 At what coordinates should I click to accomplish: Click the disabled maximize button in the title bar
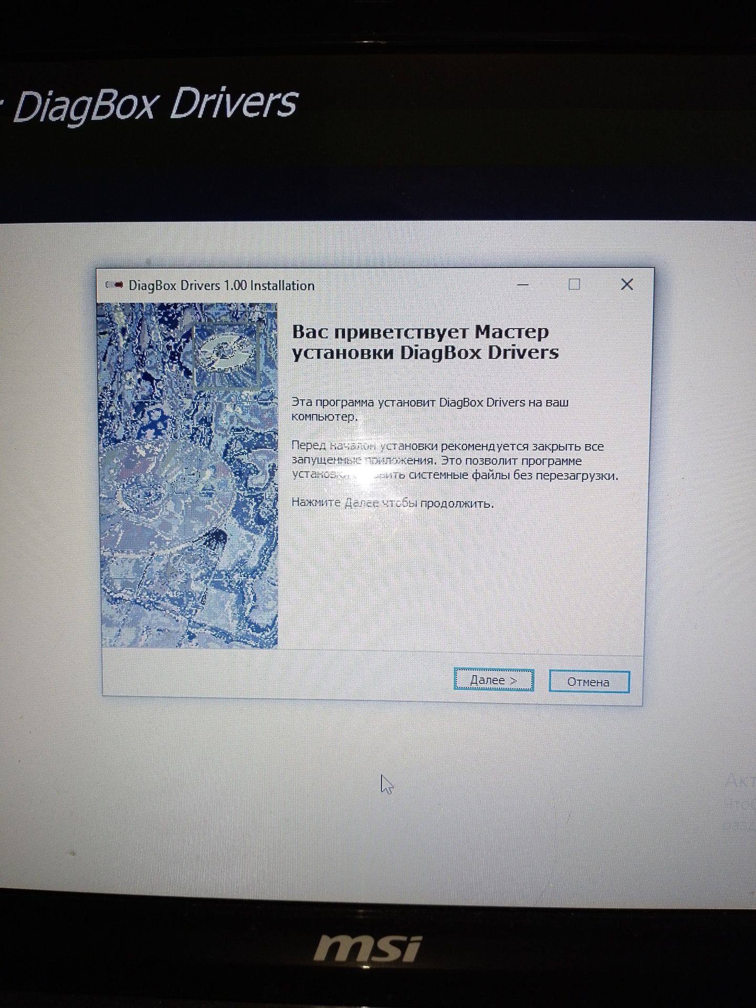pyautogui.click(x=574, y=285)
